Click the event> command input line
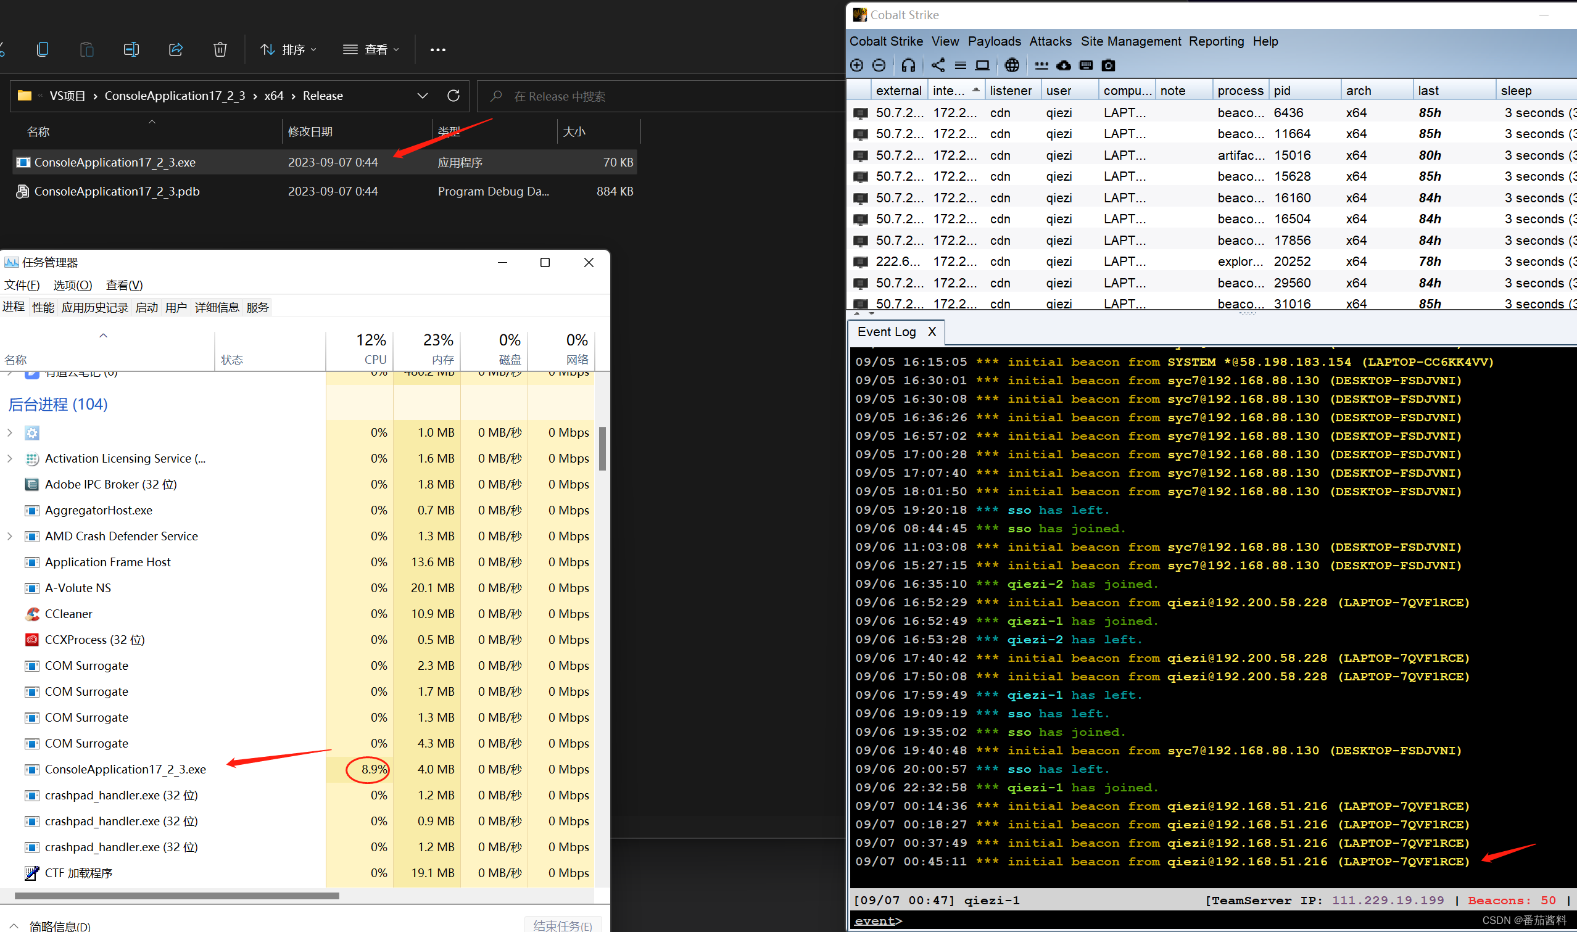Viewport: 1577px width, 932px height. pos(1212,921)
